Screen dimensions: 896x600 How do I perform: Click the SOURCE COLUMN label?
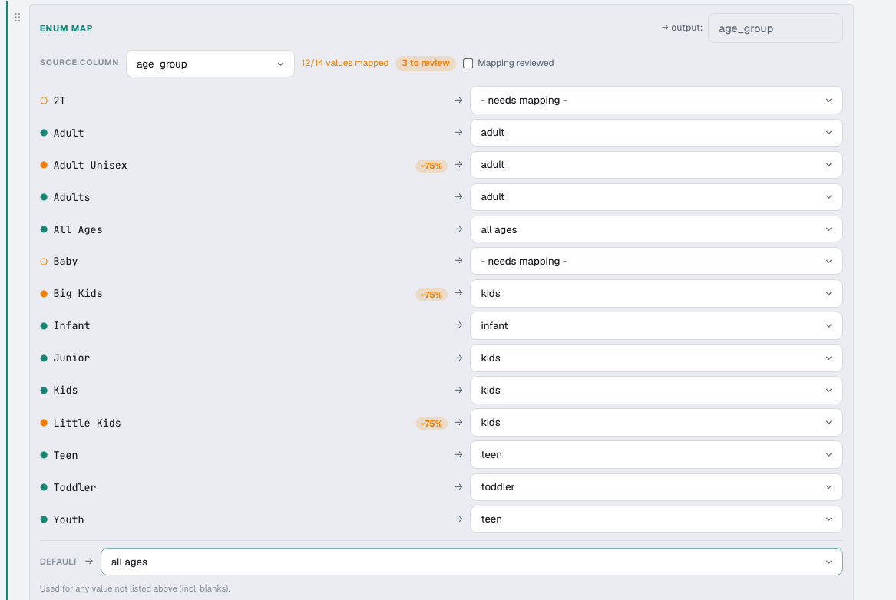click(79, 62)
